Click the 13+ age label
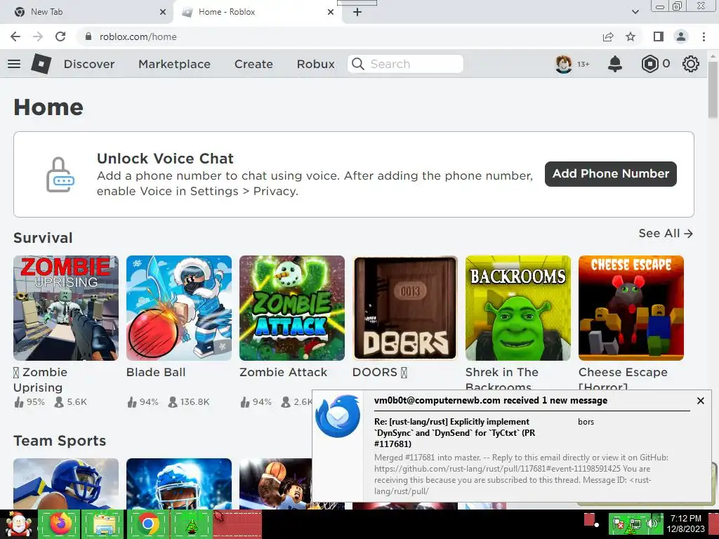The image size is (719, 539). point(583,64)
